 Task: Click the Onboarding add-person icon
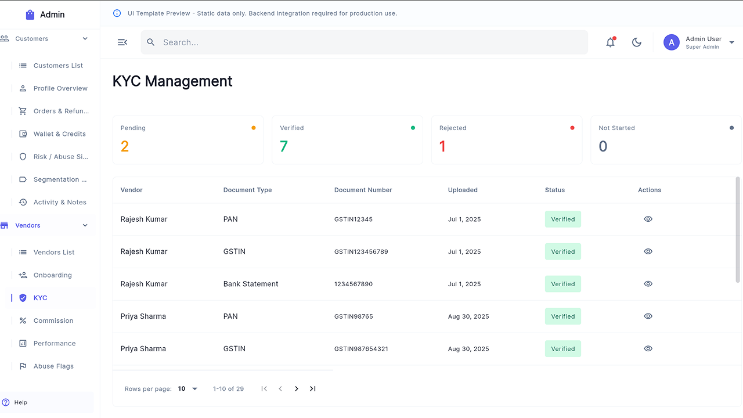click(x=23, y=275)
